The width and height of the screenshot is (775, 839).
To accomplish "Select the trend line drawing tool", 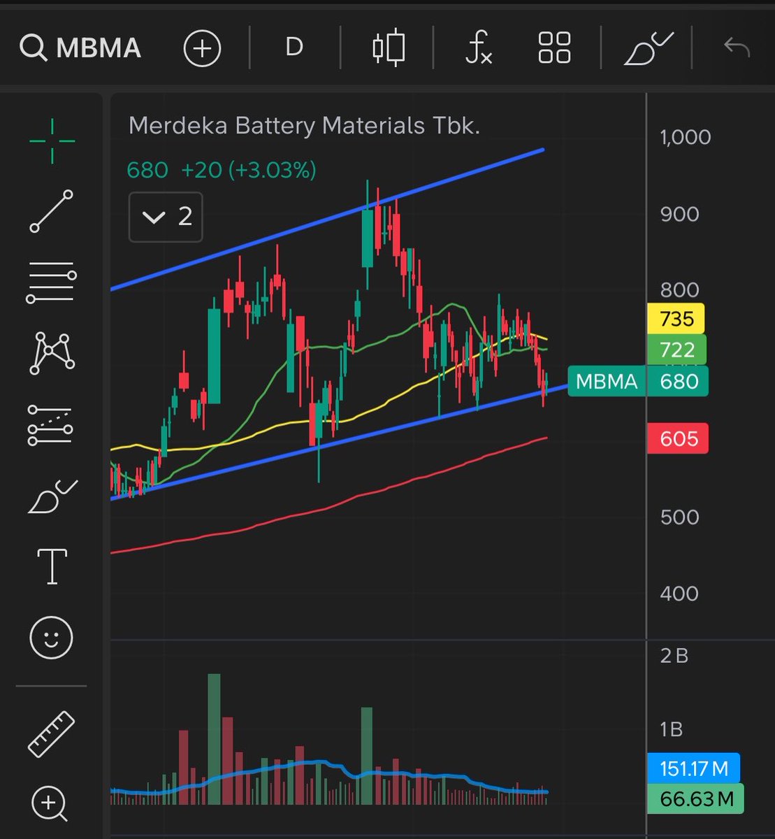I will click(52, 210).
